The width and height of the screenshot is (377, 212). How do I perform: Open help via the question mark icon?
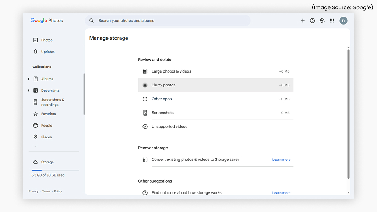[x=312, y=21]
